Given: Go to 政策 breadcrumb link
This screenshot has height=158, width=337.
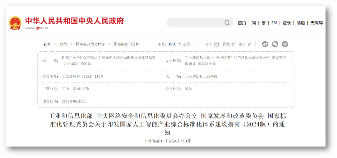Looking at the screenshot, I should (x=63, y=44).
